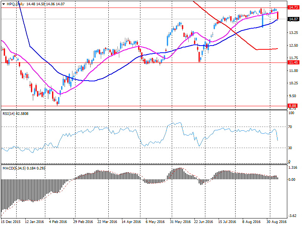Select the 11.45 red price level label
This screenshot has width=302, height=226.
point(294,62)
